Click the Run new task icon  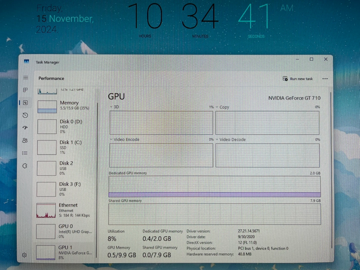pyautogui.click(x=285, y=79)
